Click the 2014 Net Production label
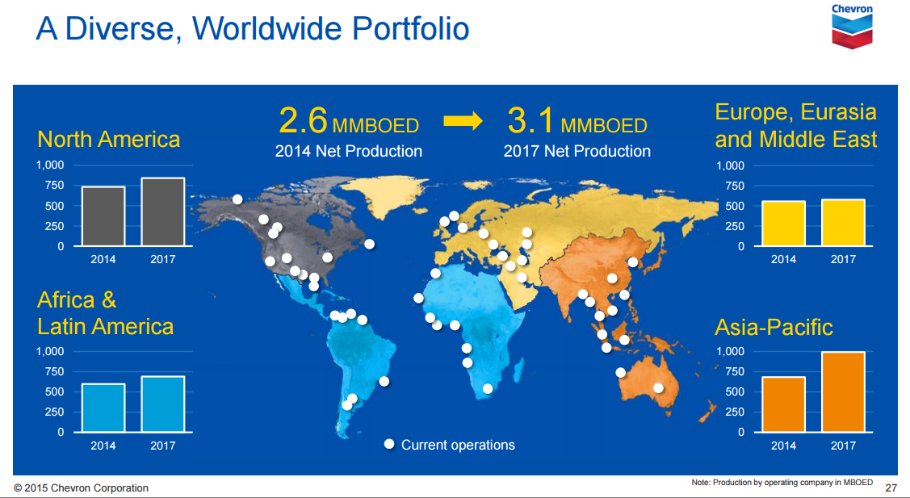Screen dimensions: 910x498 coord(349,151)
